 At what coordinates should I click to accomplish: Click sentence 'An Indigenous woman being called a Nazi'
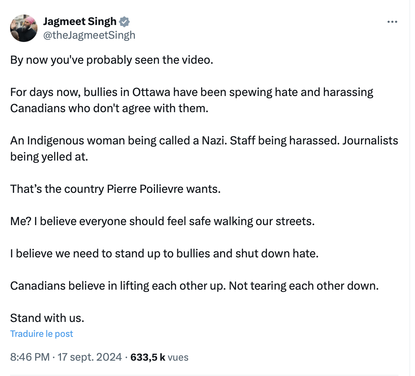click(x=119, y=141)
